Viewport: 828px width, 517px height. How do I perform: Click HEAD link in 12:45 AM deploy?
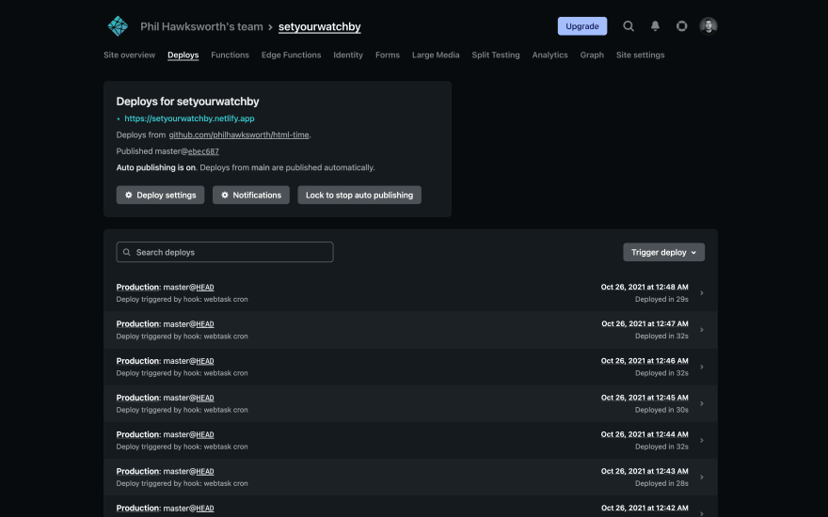point(205,398)
